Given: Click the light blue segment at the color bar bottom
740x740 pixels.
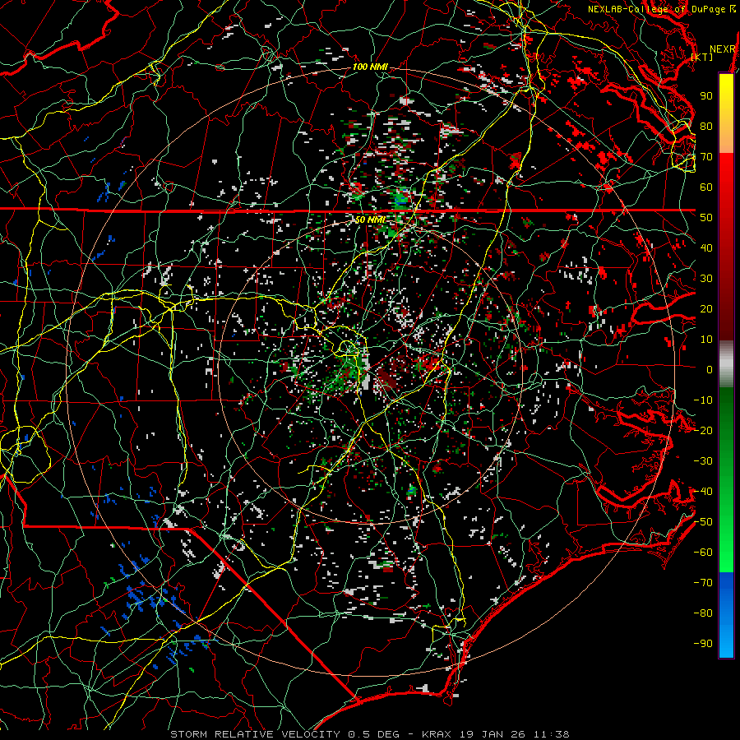Looking at the screenshot, I should pos(726,642).
